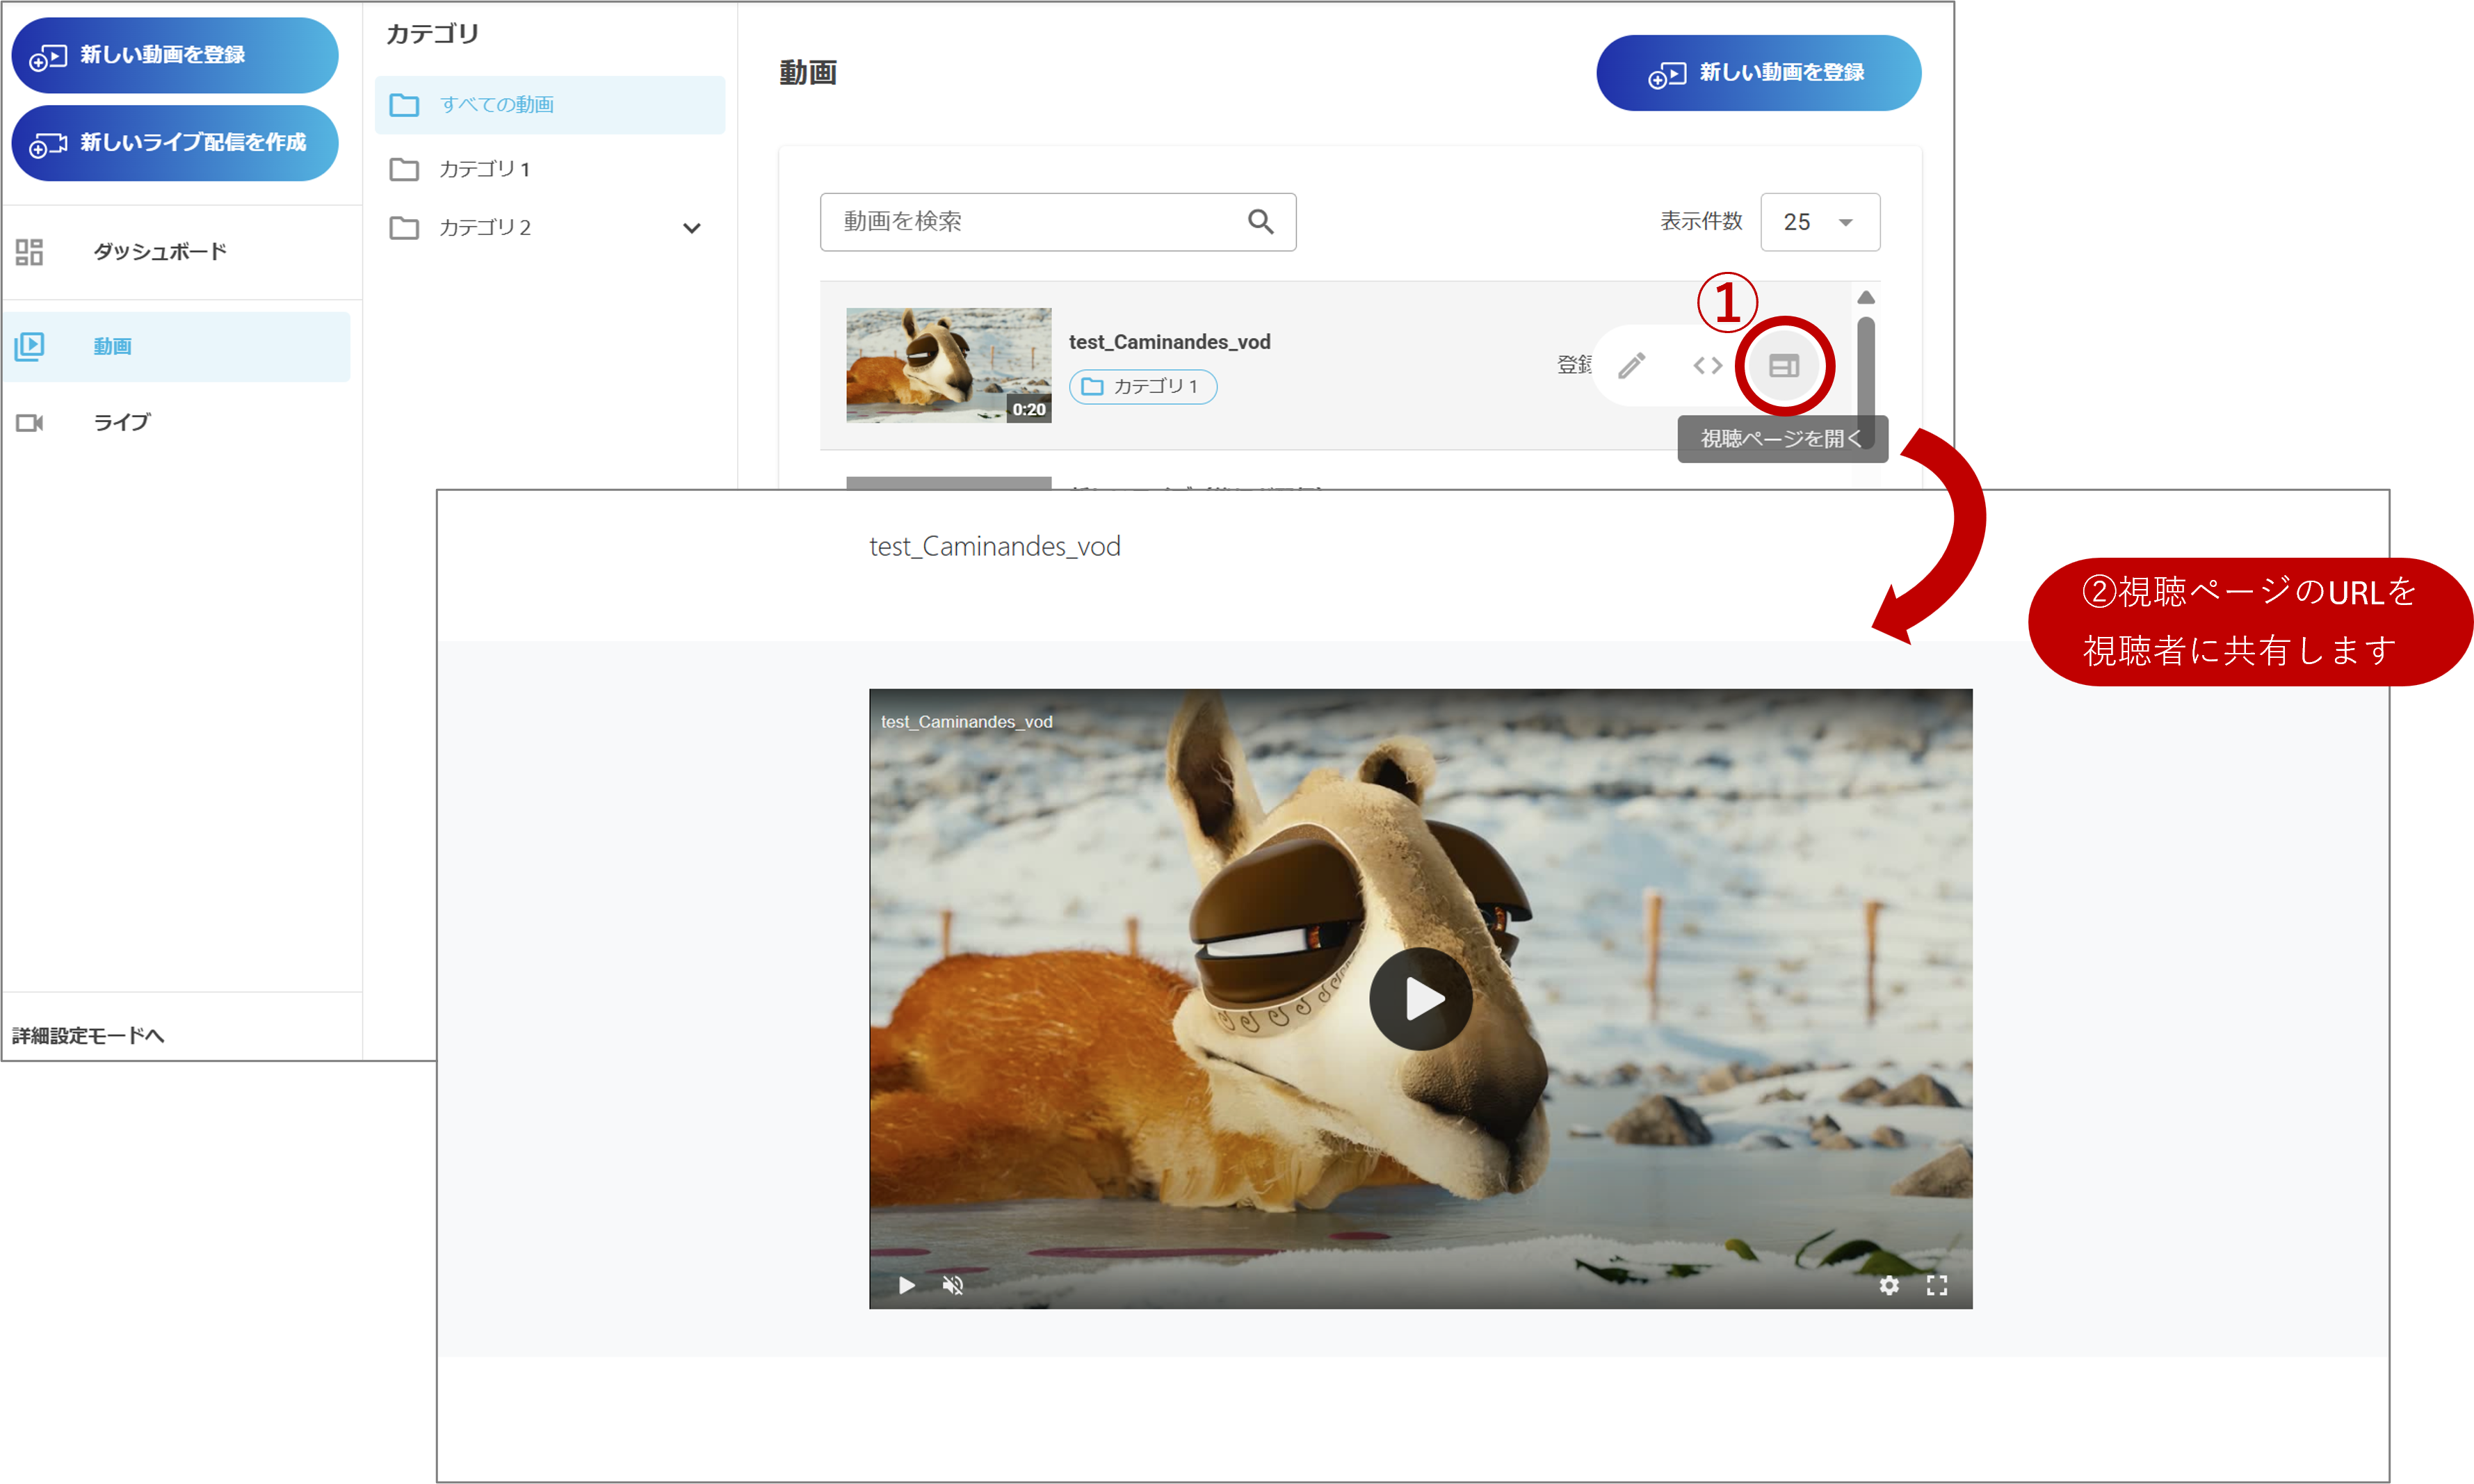Click sidebar 新しい動画を登録 button

pyautogui.click(x=175, y=55)
